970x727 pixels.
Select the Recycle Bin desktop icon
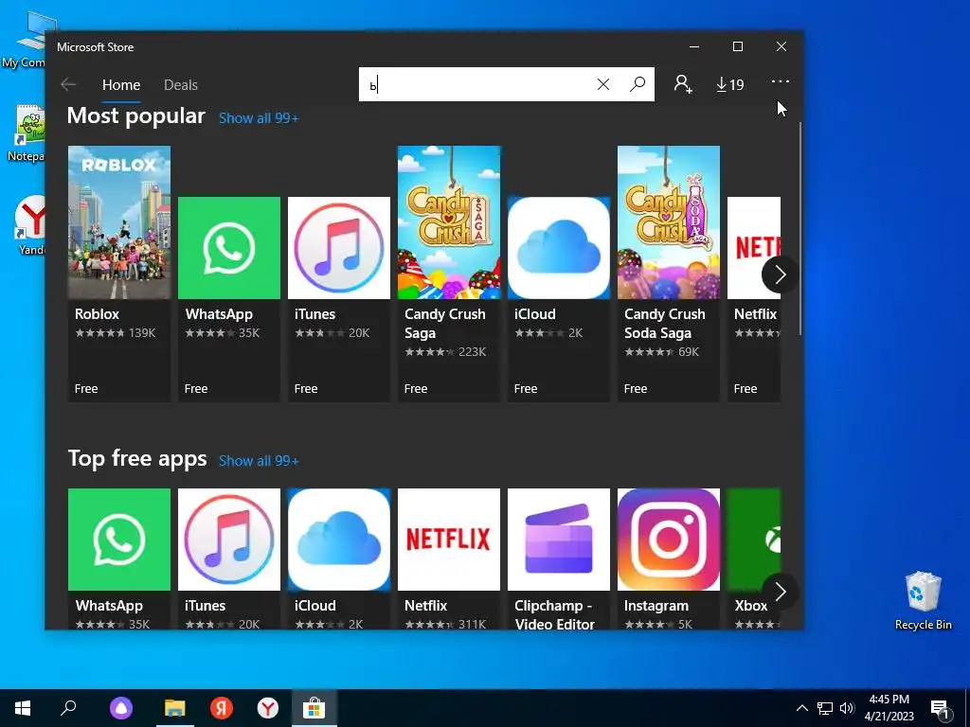[923, 600]
